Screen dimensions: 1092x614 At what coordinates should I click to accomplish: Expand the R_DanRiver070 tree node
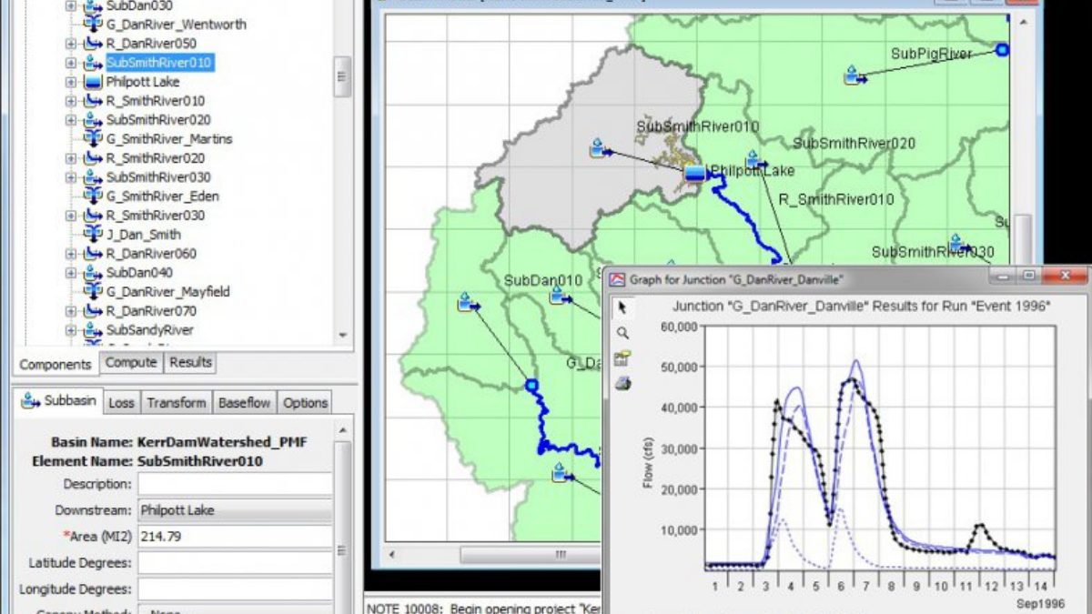71,310
